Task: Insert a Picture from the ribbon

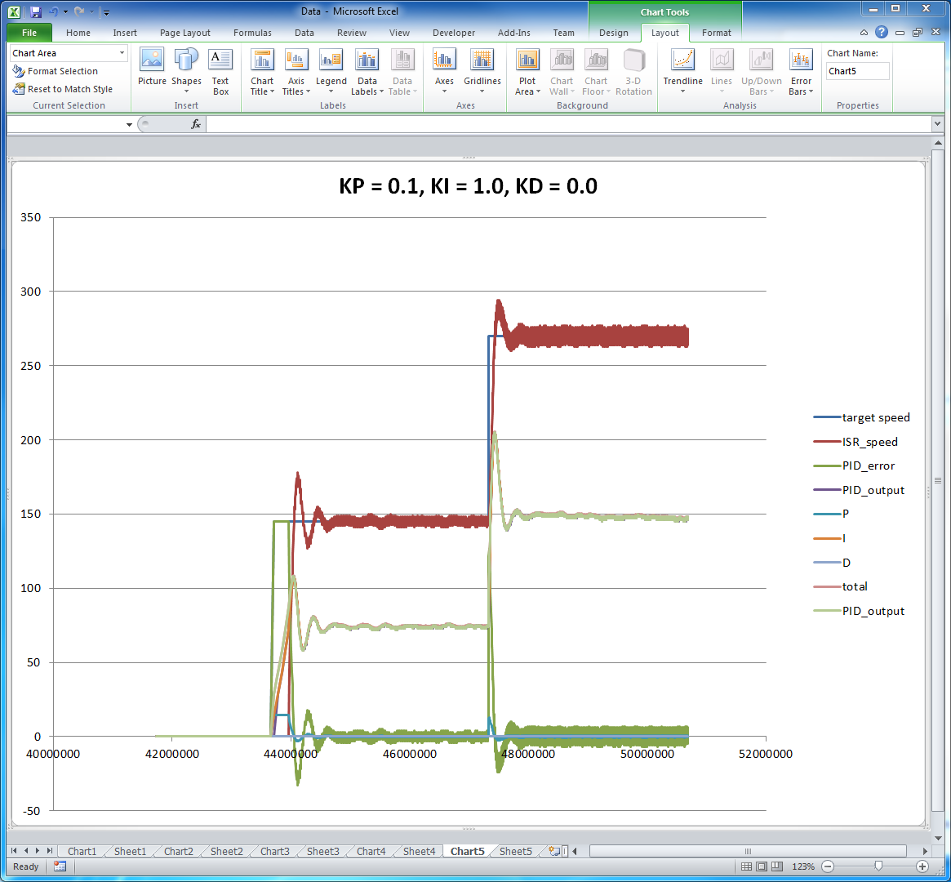Action: pyautogui.click(x=152, y=67)
